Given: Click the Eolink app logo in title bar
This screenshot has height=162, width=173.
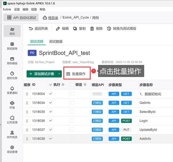Looking at the screenshot, I should [x=5, y=3].
